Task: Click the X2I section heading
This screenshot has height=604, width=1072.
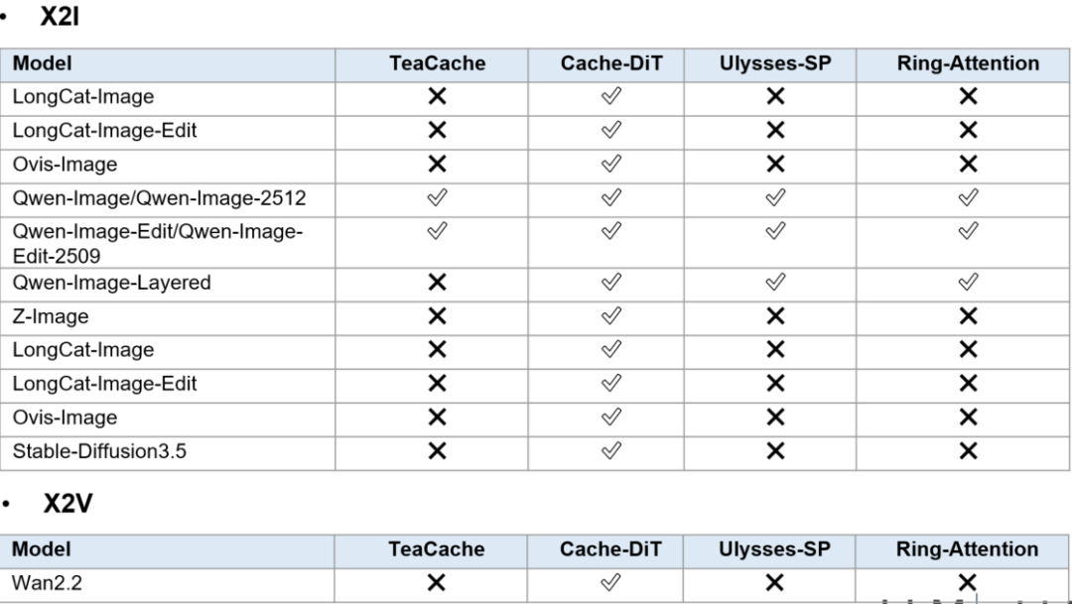Action: (x=61, y=17)
